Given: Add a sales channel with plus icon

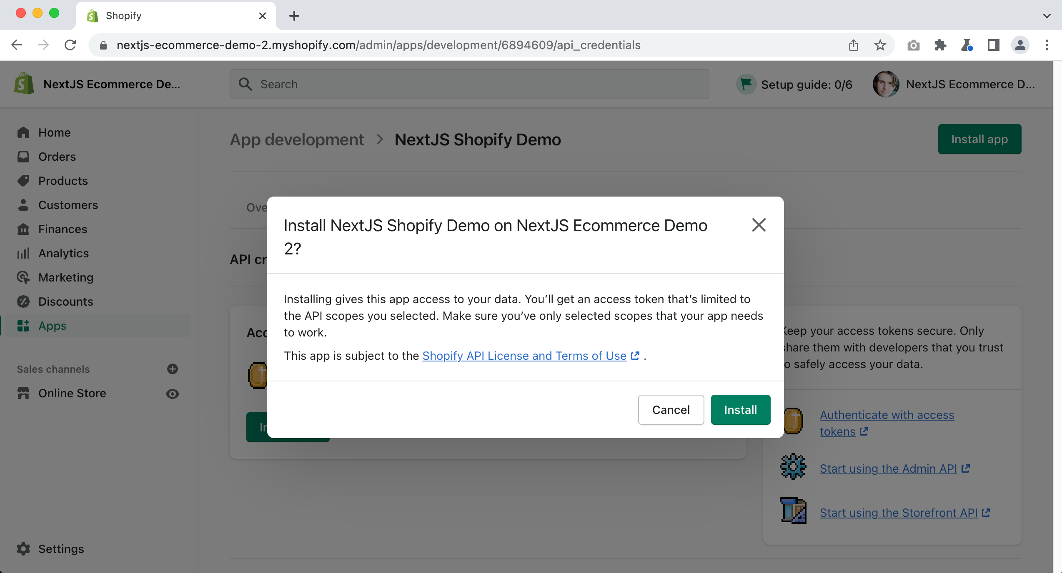Looking at the screenshot, I should tap(173, 369).
